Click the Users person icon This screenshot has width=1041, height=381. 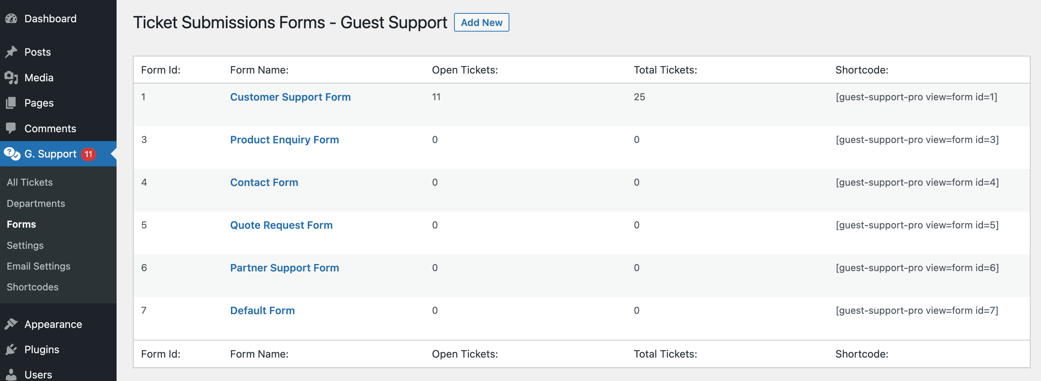[11, 375]
